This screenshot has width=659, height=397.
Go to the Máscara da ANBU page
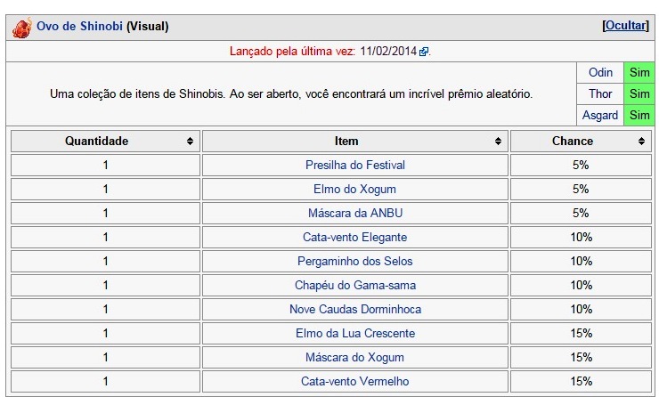coord(355,213)
